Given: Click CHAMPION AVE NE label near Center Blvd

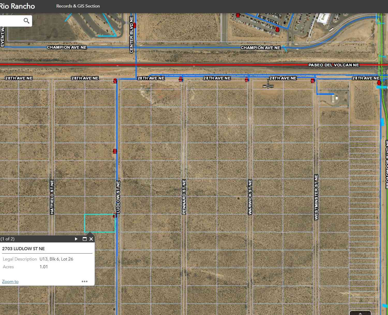Looking at the screenshot, I should point(67,47).
